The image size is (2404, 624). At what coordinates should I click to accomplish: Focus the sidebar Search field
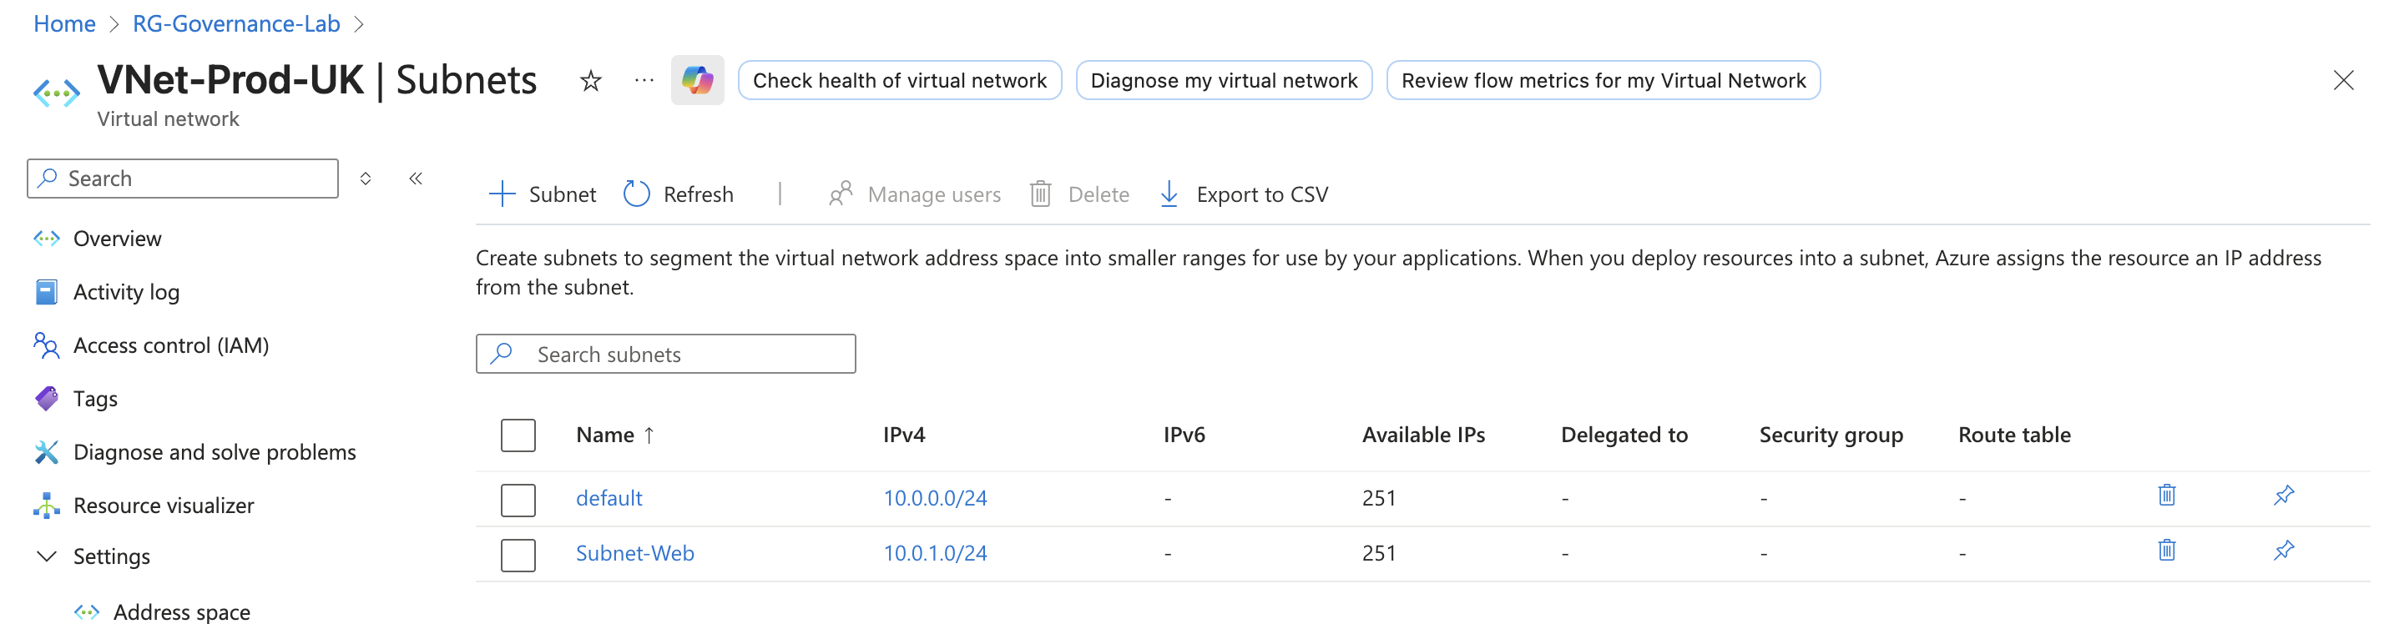coord(183,179)
